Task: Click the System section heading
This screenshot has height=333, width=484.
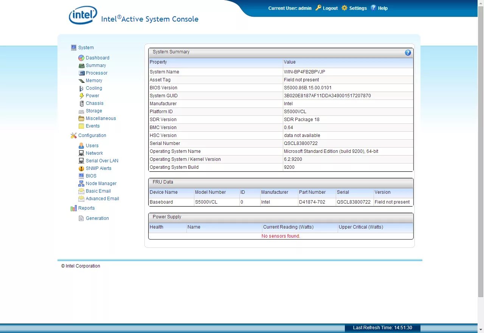Action: point(86,48)
